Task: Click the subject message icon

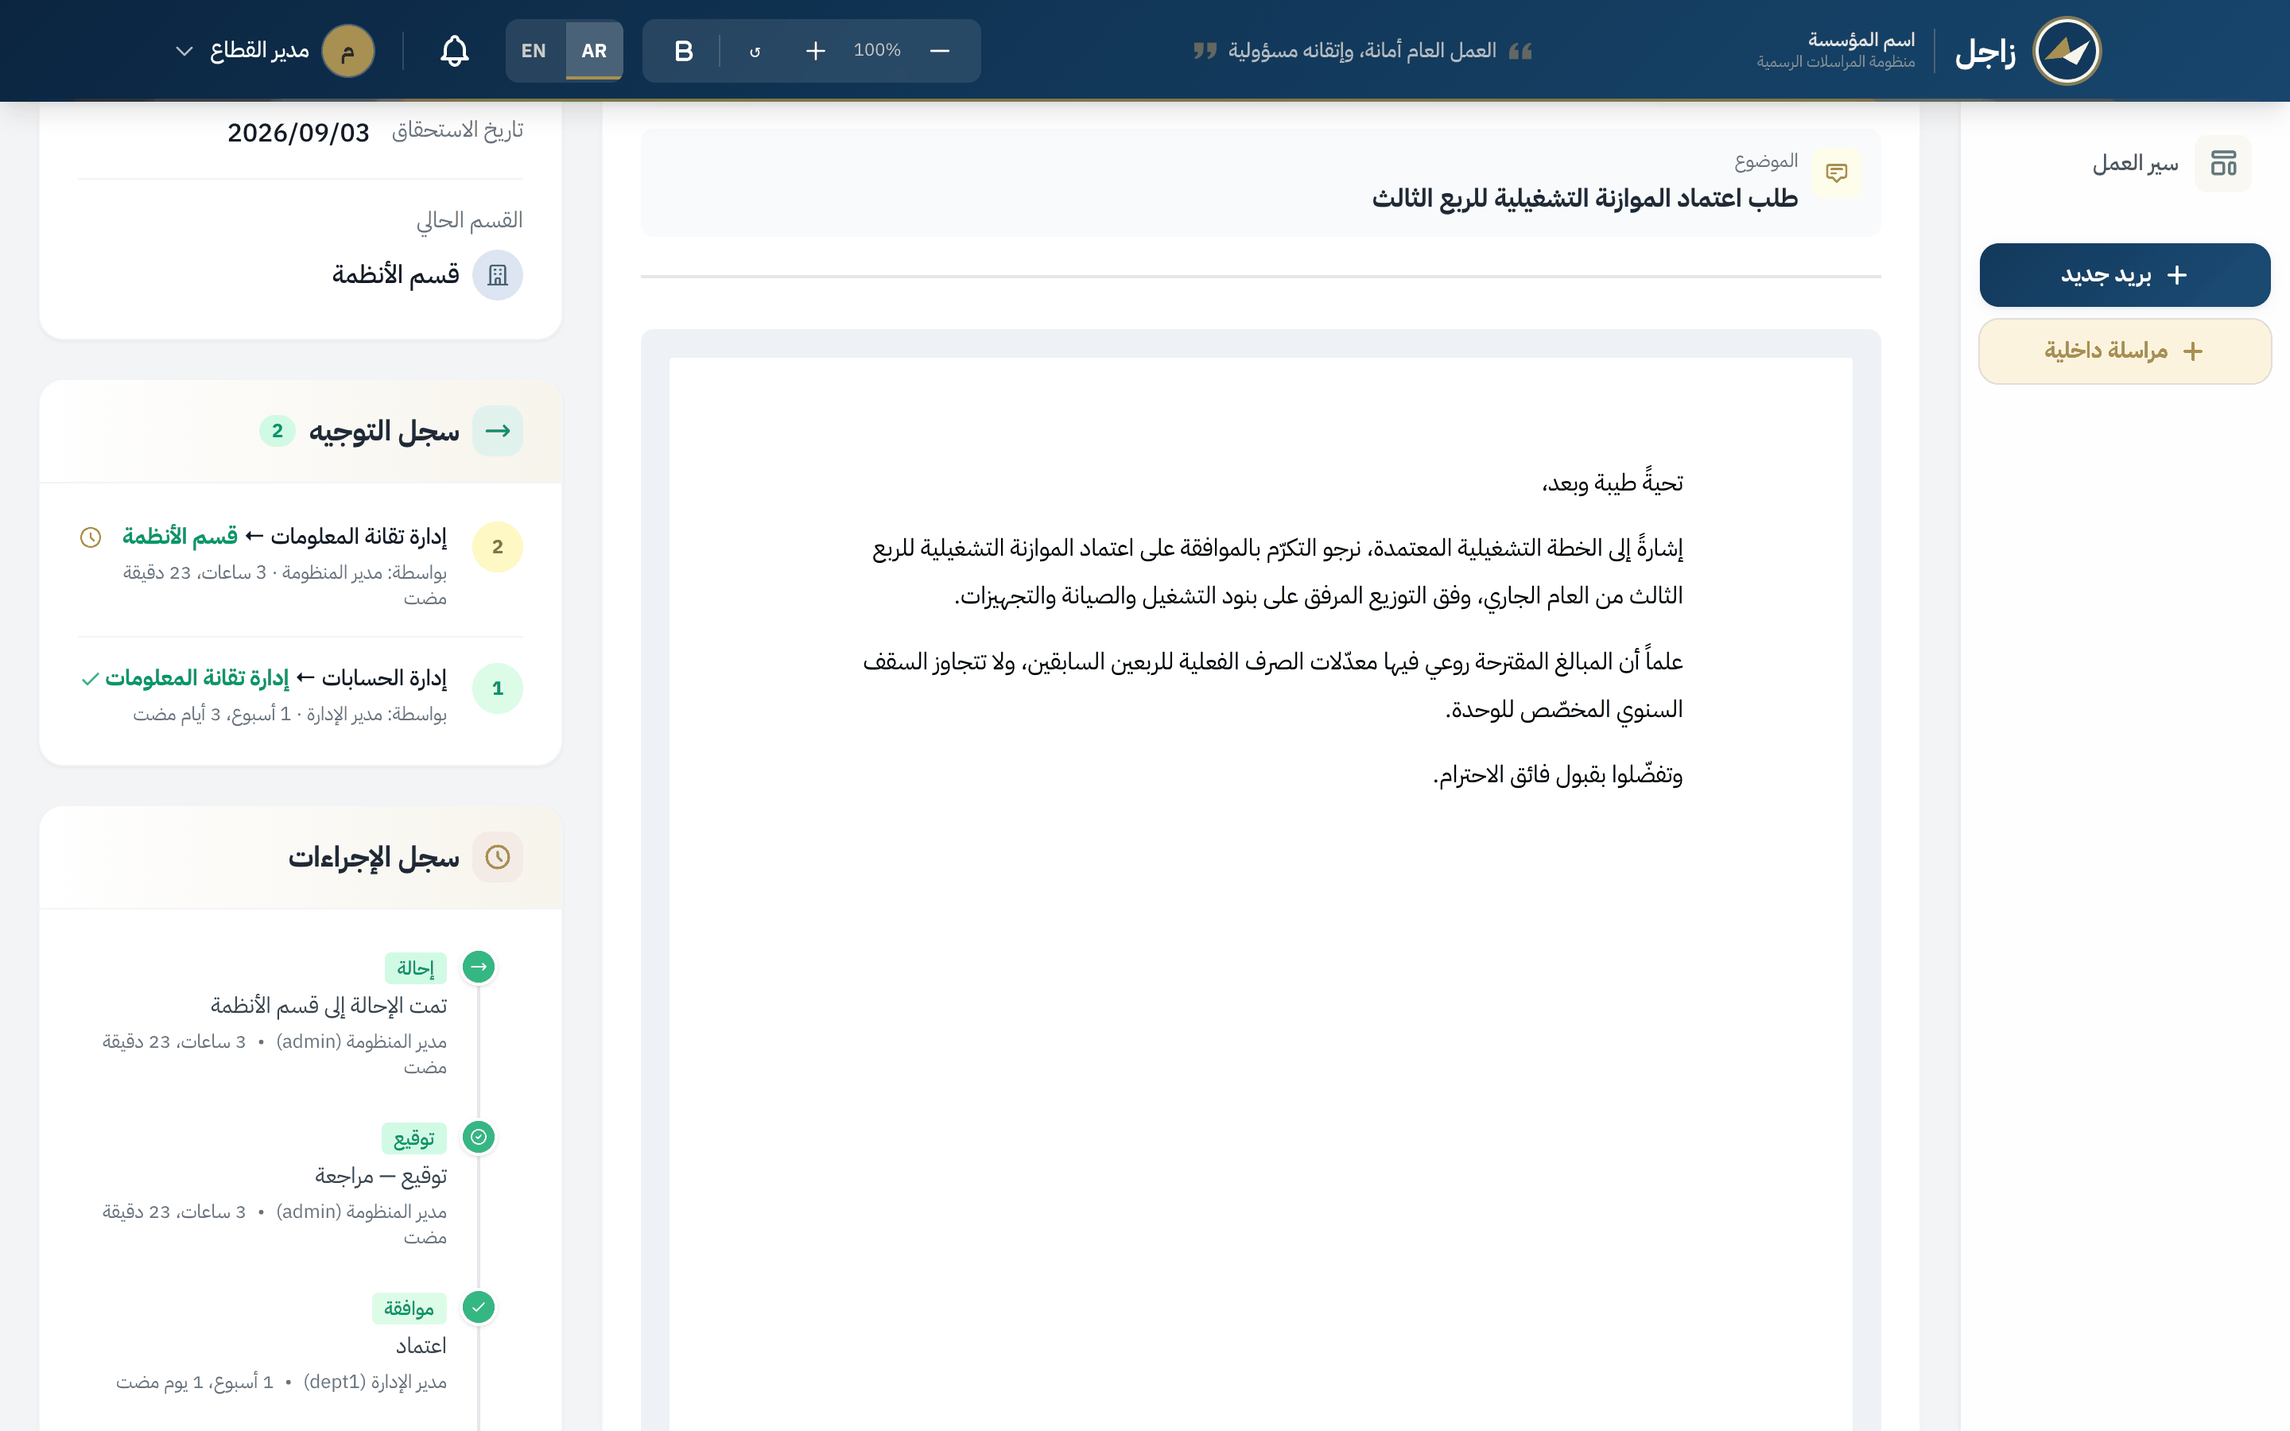Action: pyautogui.click(x=1837, y=173)
